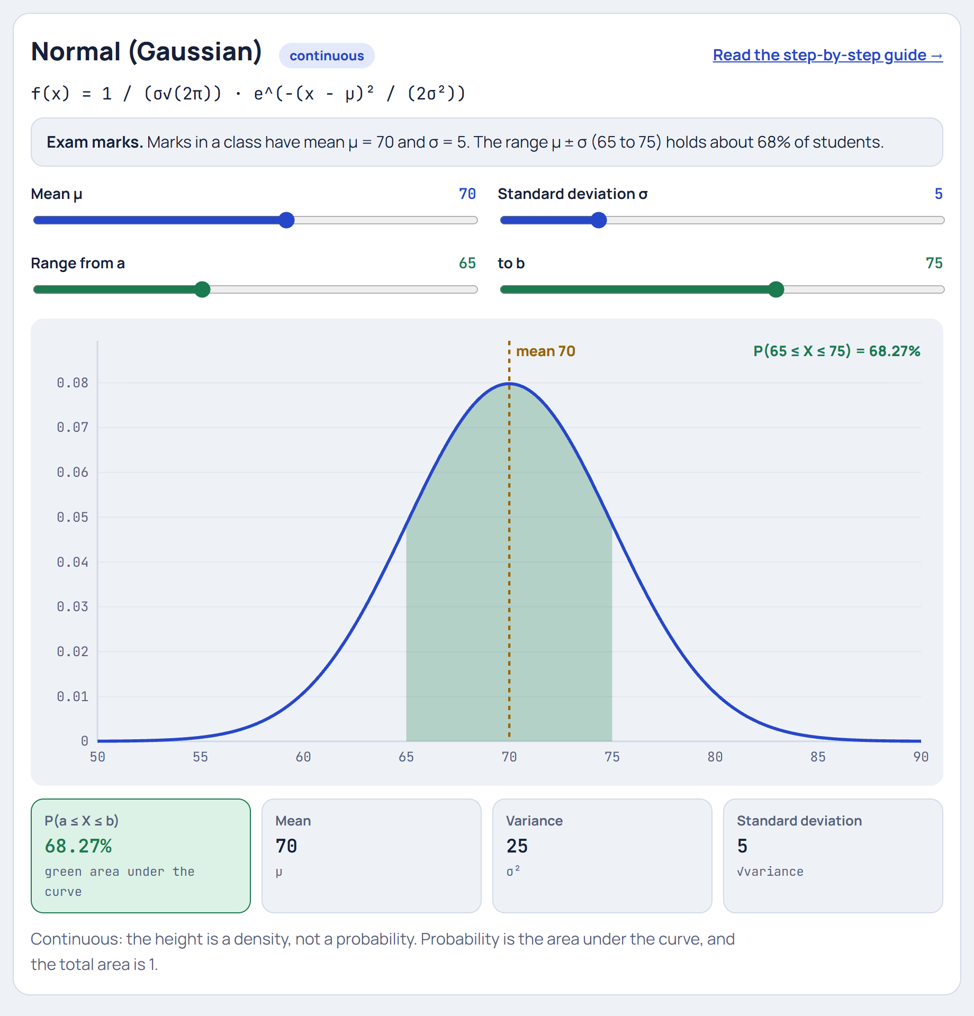974x1016 pixels.
Task: Click the Normal (Gaussian) heading
Action: coord(147,52)
